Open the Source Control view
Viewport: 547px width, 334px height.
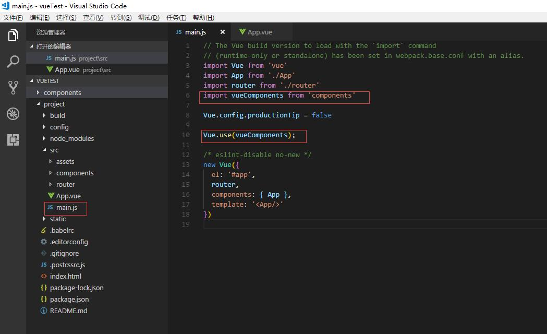[x=13, y=88]
